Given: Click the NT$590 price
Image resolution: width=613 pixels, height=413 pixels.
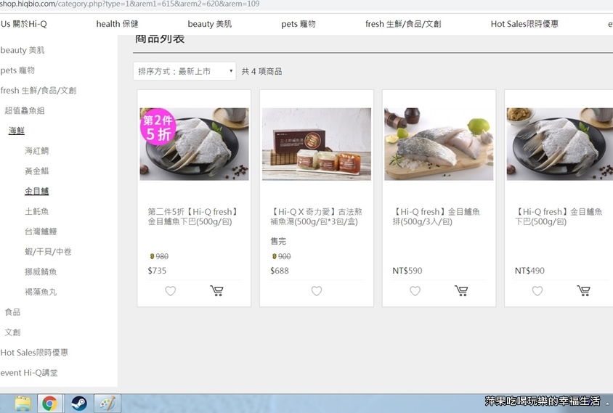Looking at the screenshot, I should (x=407, y=271).
